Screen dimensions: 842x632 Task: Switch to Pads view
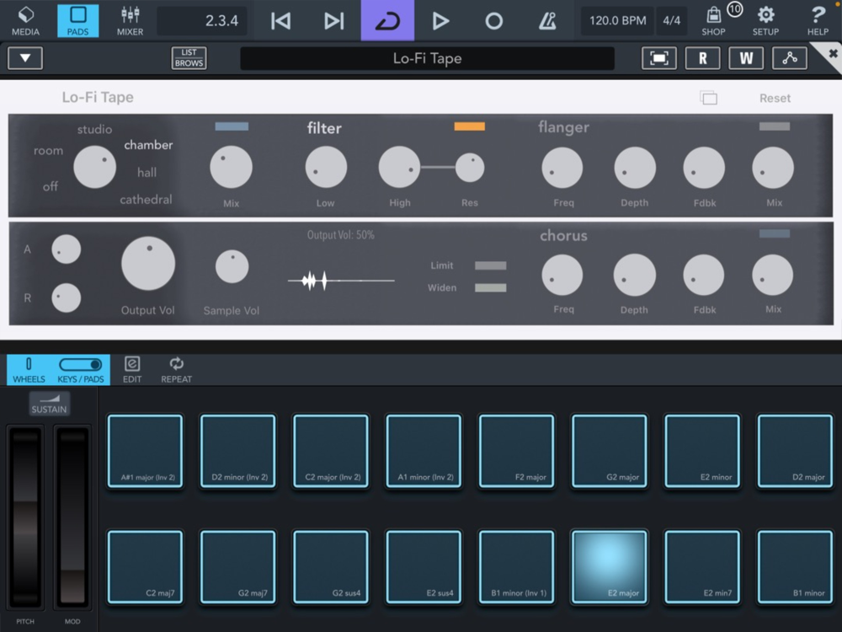[x=77, y=21]
